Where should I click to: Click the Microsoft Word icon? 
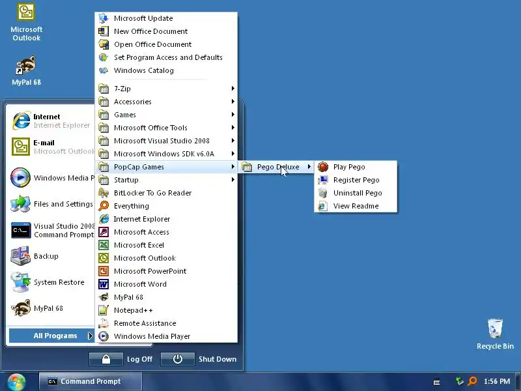tap(104, 284)
